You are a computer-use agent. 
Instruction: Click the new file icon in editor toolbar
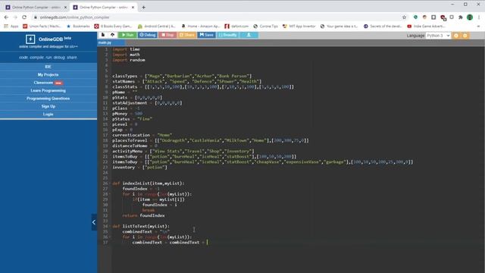click(103, 35)
